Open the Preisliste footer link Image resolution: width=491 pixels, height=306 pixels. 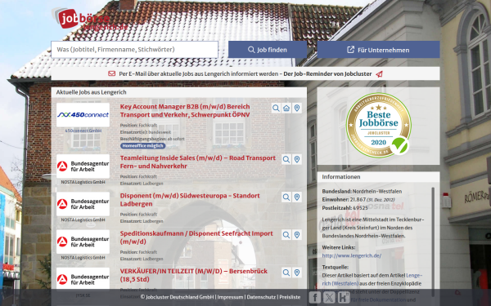coord(290,297)
